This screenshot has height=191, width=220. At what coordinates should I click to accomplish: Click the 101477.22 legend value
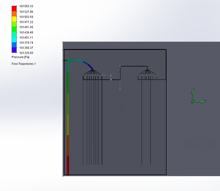[26, 22]
